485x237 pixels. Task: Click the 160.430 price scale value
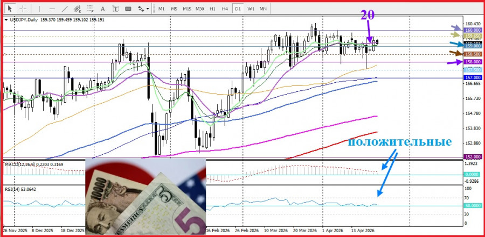(x=473, y=24)
